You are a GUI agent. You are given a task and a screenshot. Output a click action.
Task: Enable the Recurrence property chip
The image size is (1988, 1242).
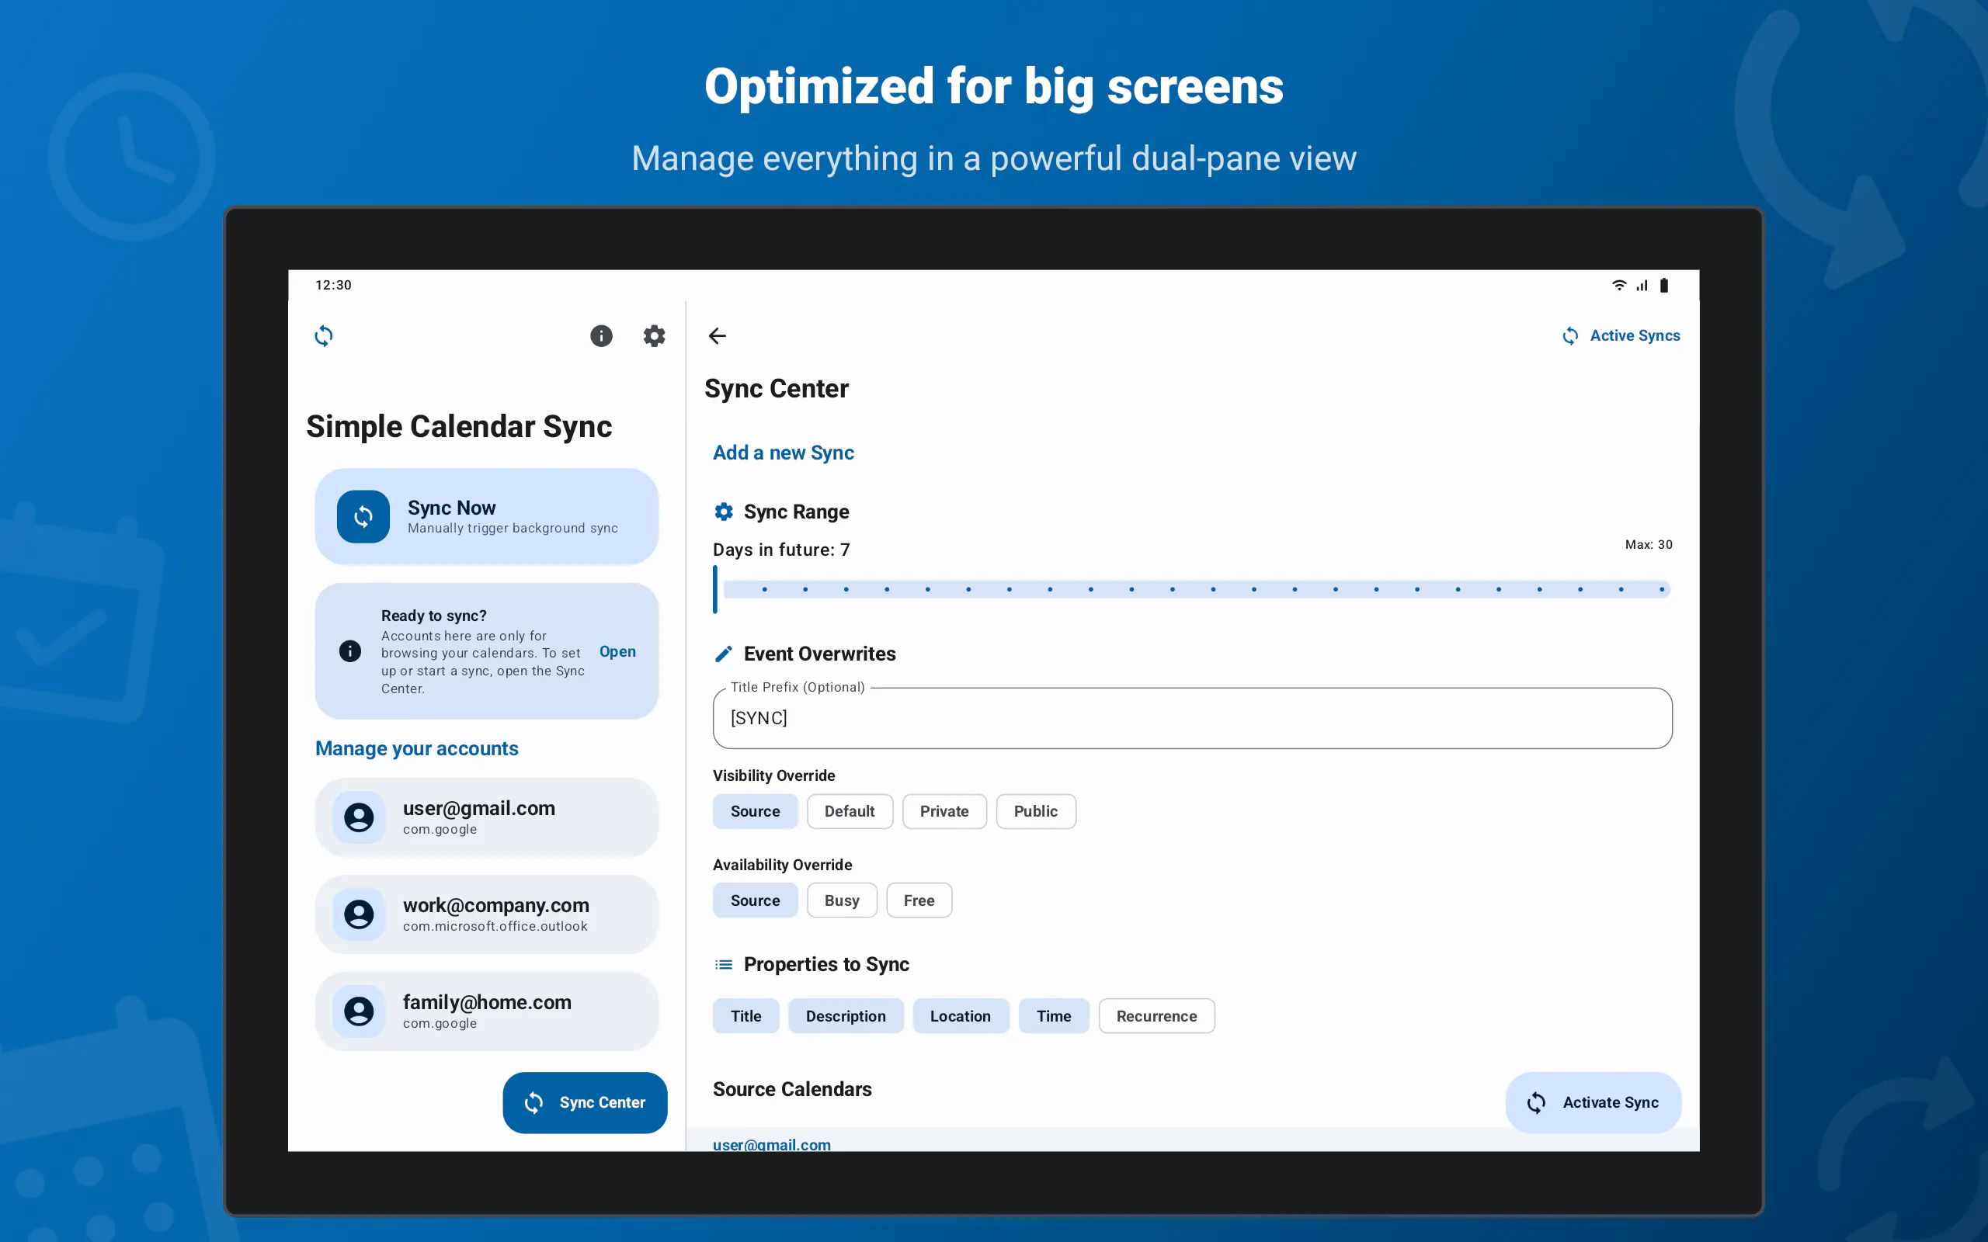[x=1156, y=1016]
